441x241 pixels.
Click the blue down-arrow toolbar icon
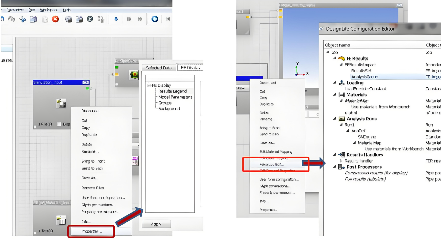coord(116,19)
